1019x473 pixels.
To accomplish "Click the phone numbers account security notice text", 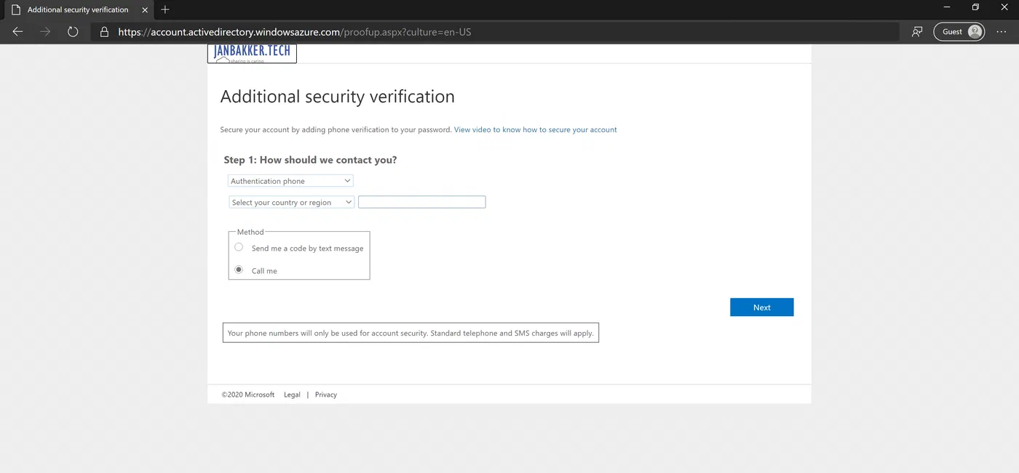I will [411, 333].
